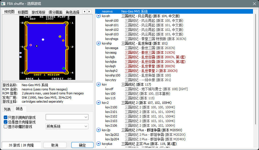The height and width of the screenshot is (150, 259).
Task: Click the 游戏名称 Neo-Geo MVS info line
Action: [25, 85]
